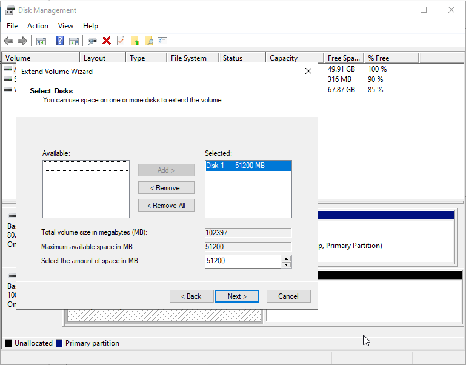The height and width of the screenshot is (365, 466).
Task: Click the Connect disk drive toolbar icon
Action: pyautogui.click(x=92, y=41)
